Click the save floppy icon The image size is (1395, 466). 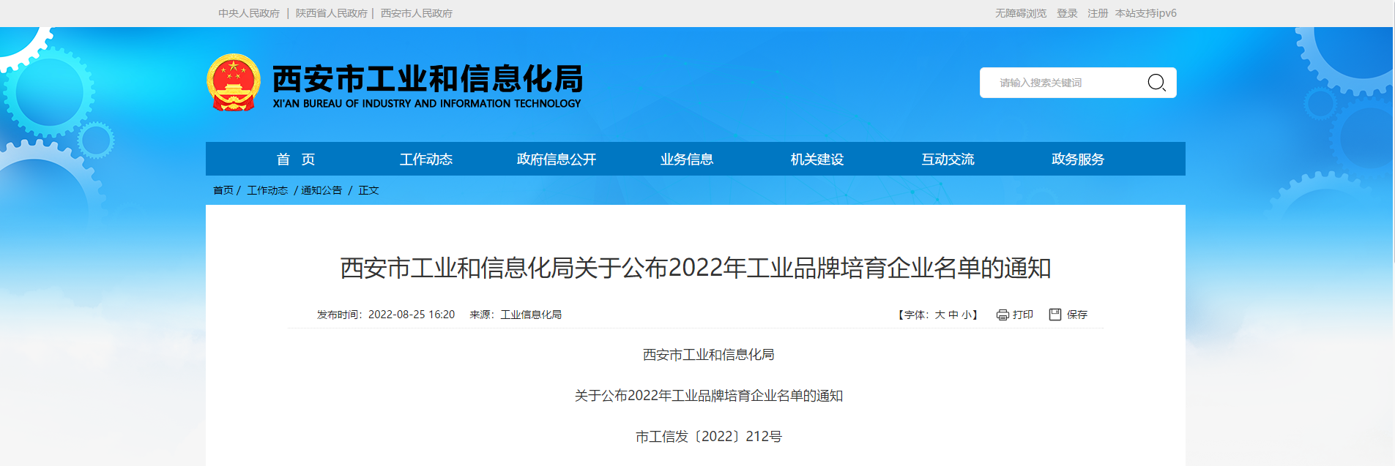(x=1055, y=314)
